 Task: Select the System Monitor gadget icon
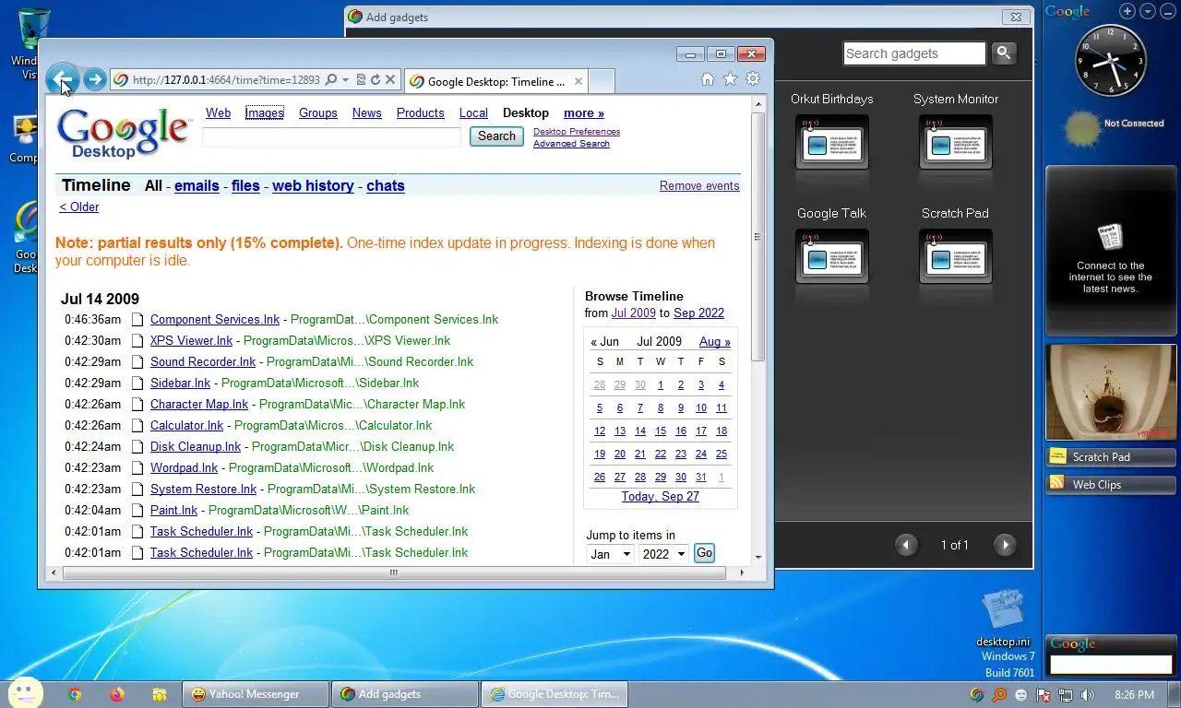pos(955,142)
